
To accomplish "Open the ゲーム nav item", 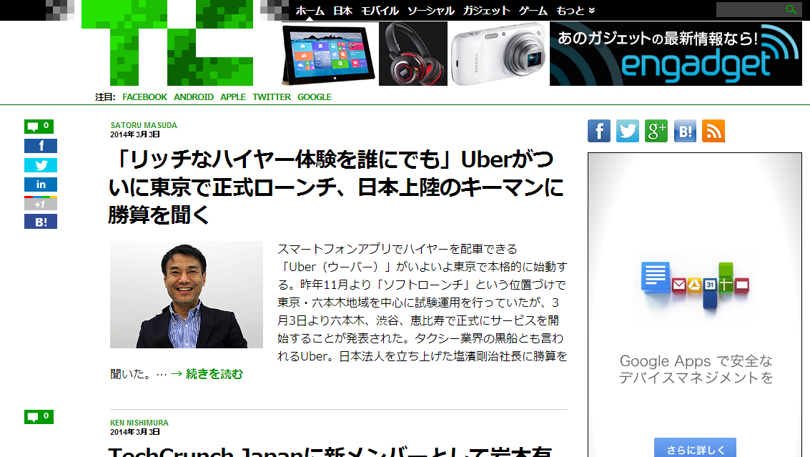I will click(x=533, y=10).
